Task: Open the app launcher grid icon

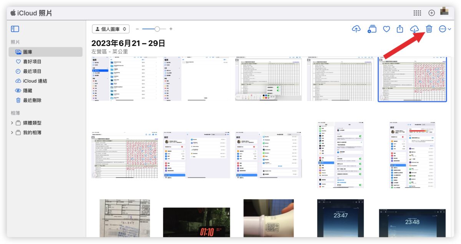Action: 417,13
